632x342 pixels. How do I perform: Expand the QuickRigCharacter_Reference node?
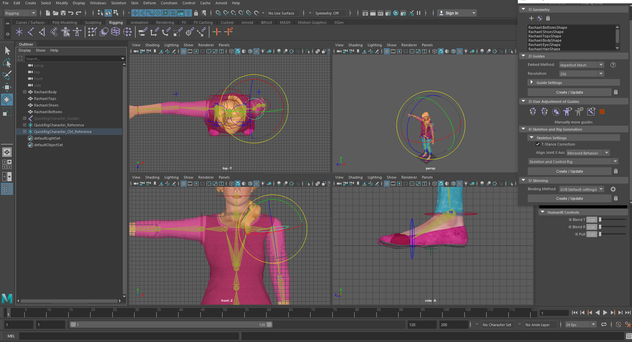24,125
